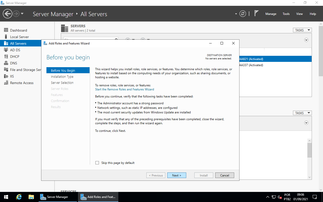The height and width of the screenshot is (202, 323).
Task: Open the DNS section
Action: (x=14, y=63)
